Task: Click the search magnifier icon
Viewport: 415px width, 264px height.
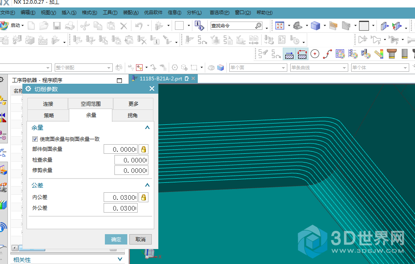Action: pyautogui.click(x=258, y=26)
